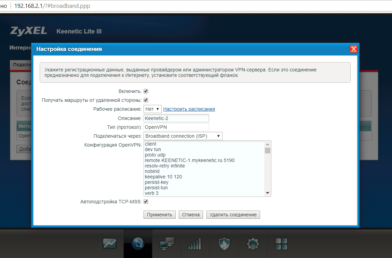This screenshot has height=258, width=392.
Task: Click the ZyXEL logo
Action: coord(29,31)
